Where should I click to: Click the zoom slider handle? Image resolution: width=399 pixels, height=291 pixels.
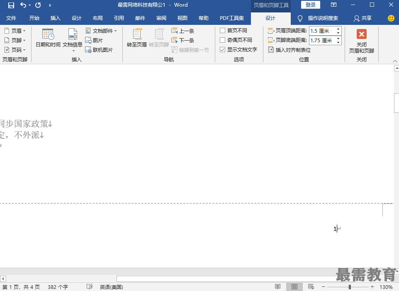[350, 287]
